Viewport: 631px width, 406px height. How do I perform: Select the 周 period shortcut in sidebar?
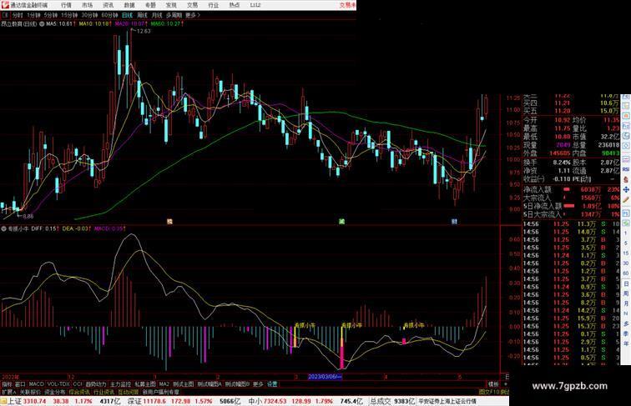[x=626, y=293]
